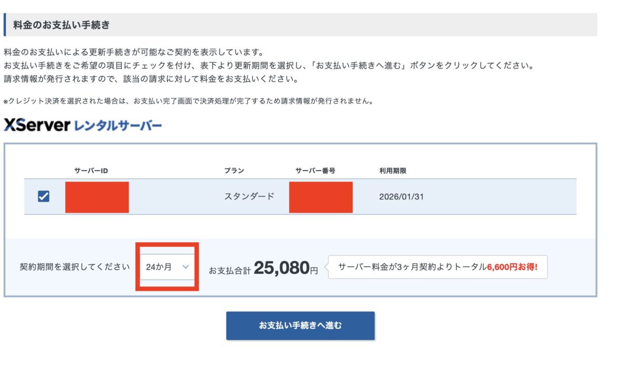Image resolution: width=633 pixels, height=373 pixels.
Task: Click the redacted server number block
Action: coord(321,197)
